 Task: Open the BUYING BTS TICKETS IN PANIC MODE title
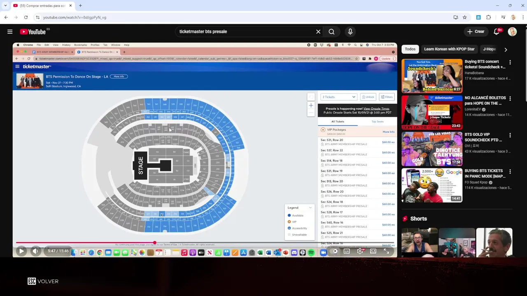(485, 173)
